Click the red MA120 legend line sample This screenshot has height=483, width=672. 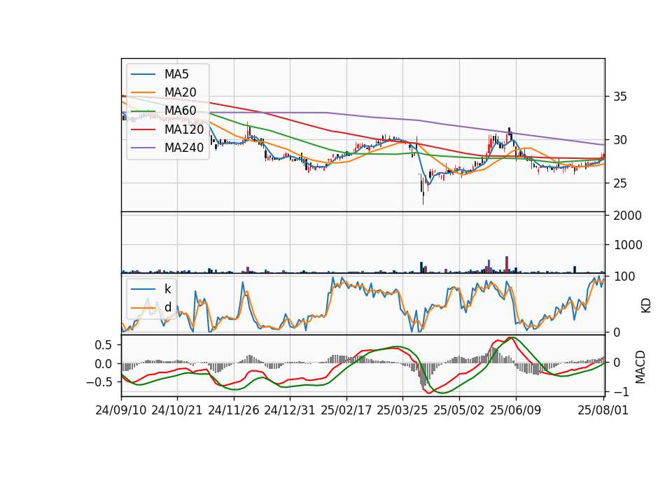click(143, 129)
